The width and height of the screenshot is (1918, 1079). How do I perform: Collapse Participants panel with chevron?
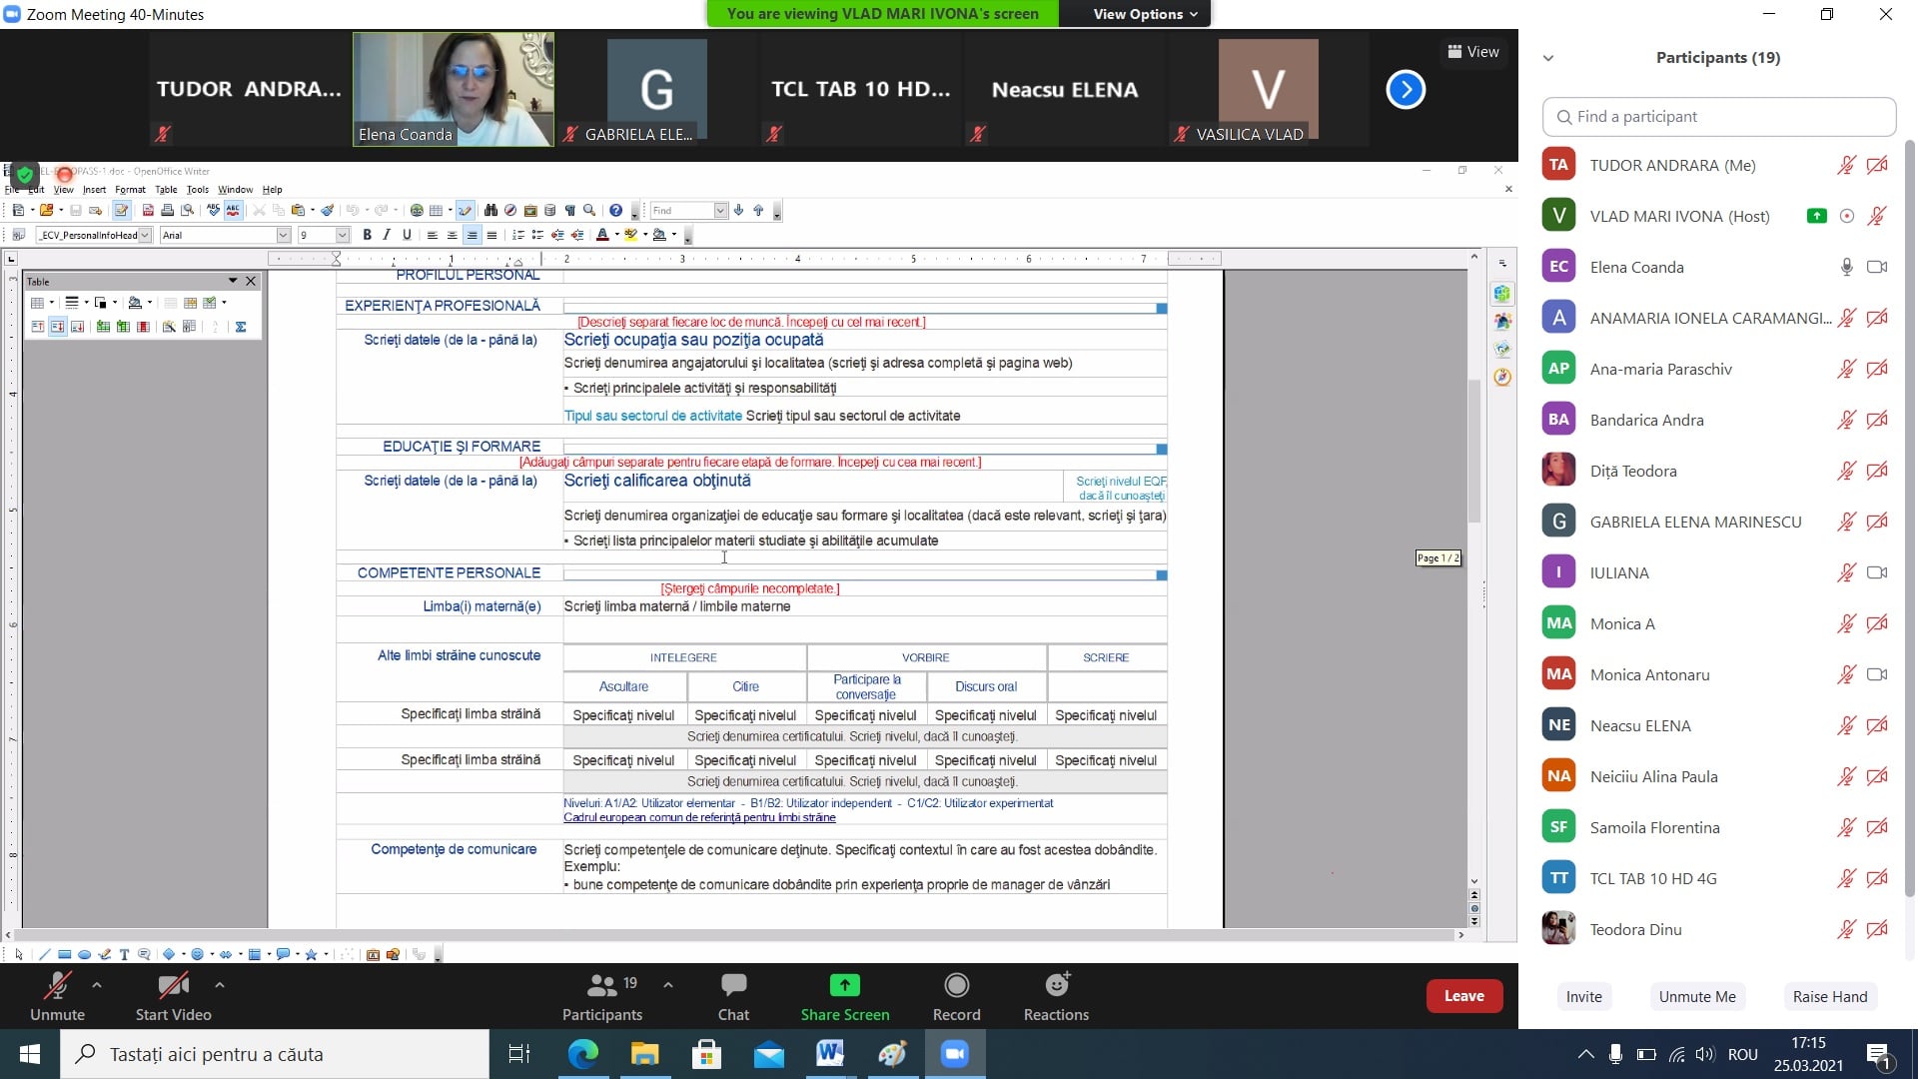pyautogui.click(x=1548, y=58)
